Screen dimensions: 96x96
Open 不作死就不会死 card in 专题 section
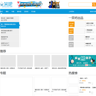click(59, 83)
